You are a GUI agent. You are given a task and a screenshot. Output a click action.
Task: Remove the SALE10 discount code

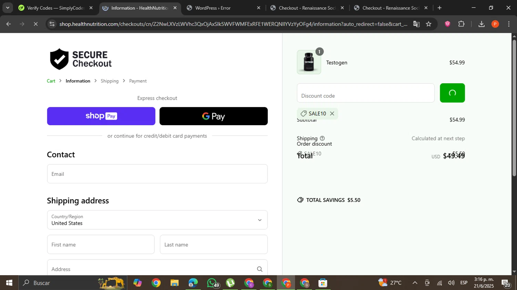tap(332, 114)
